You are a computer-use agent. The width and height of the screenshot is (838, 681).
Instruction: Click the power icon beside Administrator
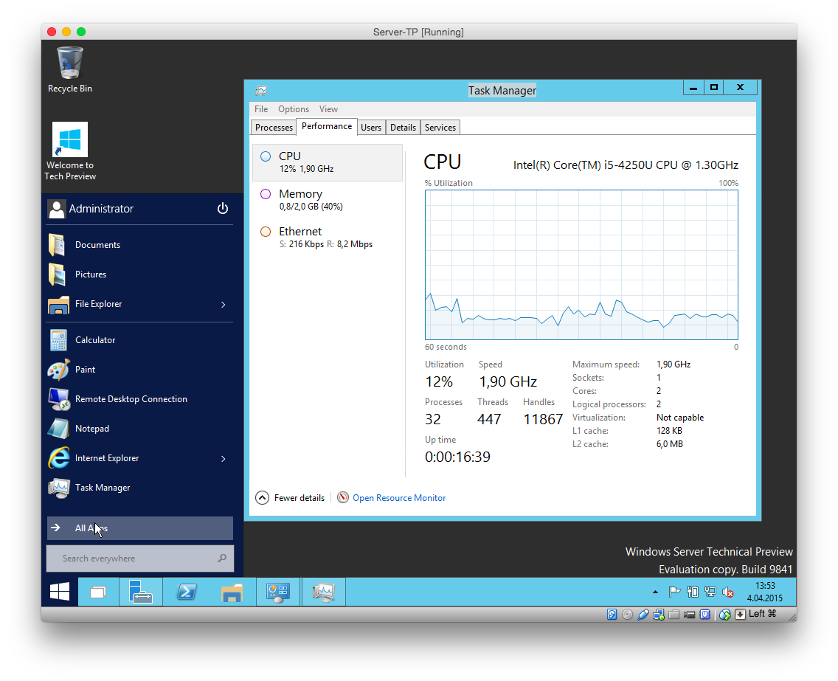click(223, 209)
